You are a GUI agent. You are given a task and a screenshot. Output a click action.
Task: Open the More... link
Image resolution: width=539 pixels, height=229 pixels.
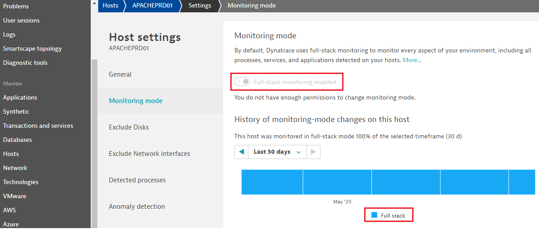tap(412, 60)
